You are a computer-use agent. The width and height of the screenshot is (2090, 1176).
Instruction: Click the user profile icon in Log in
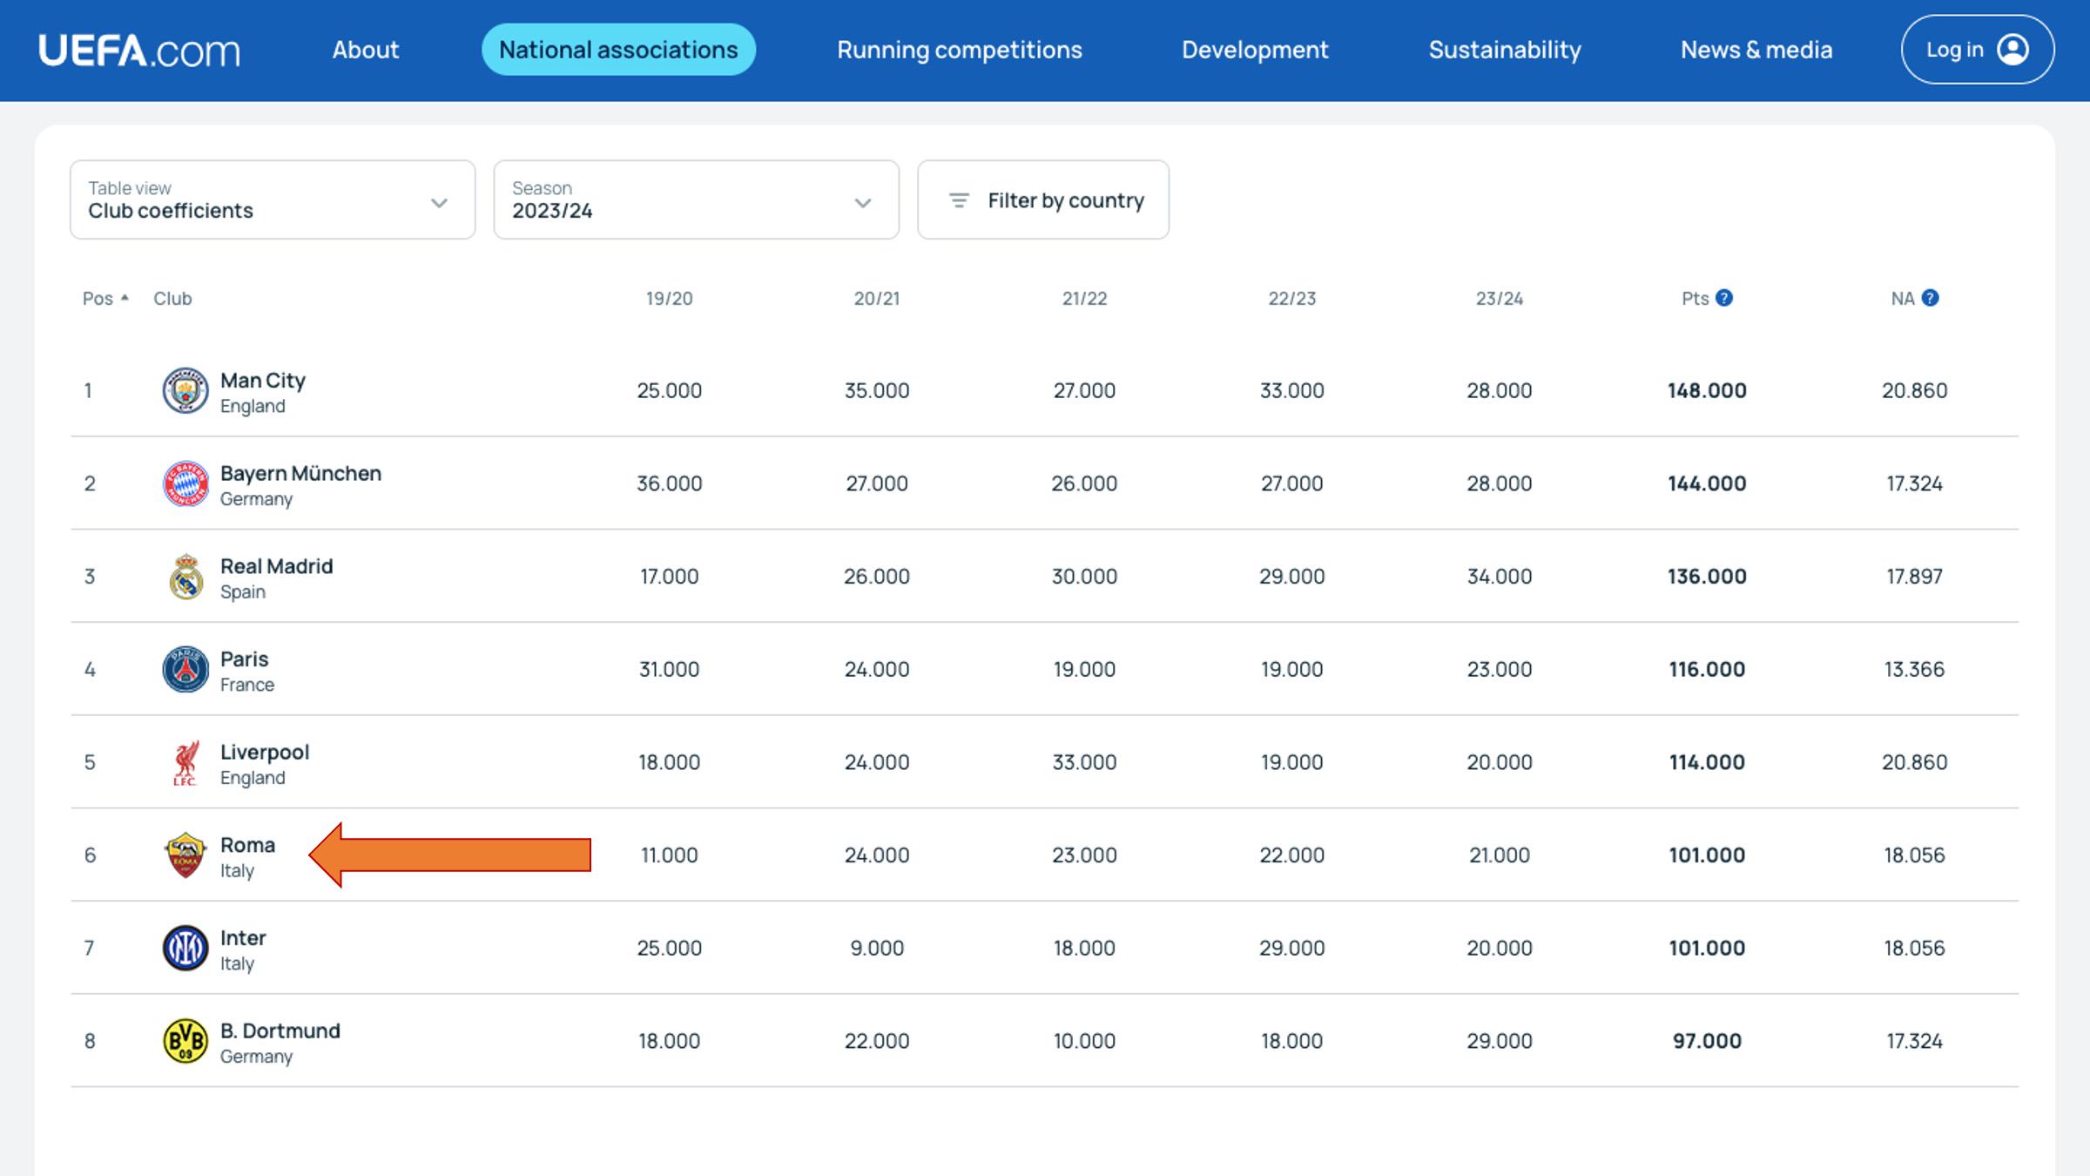(2012, 50)
